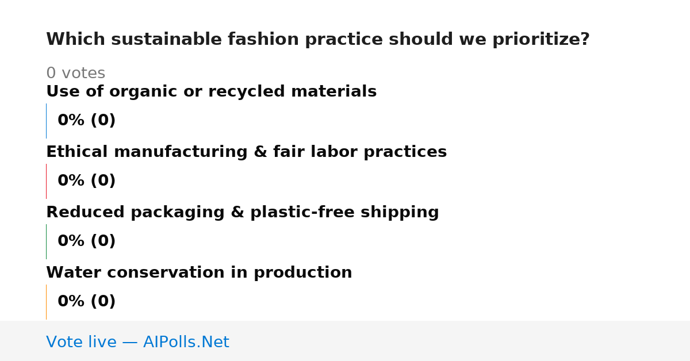
Task: Click the green bar for reduced packaging
Action: pyautogui.click(x=46, y=241)
